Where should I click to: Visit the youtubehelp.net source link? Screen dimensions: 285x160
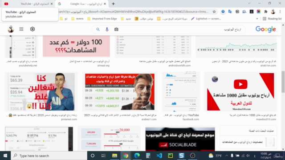28,66
